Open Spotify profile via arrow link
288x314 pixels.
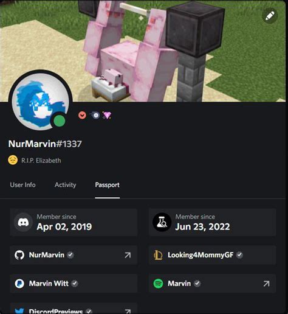(x=266, y=284)
